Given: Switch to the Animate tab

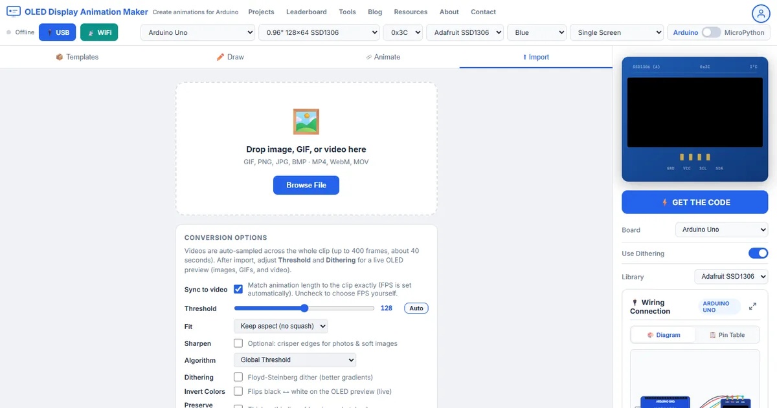Looking at the screenshot, I should pyautogui.click(x=383, y=57).
